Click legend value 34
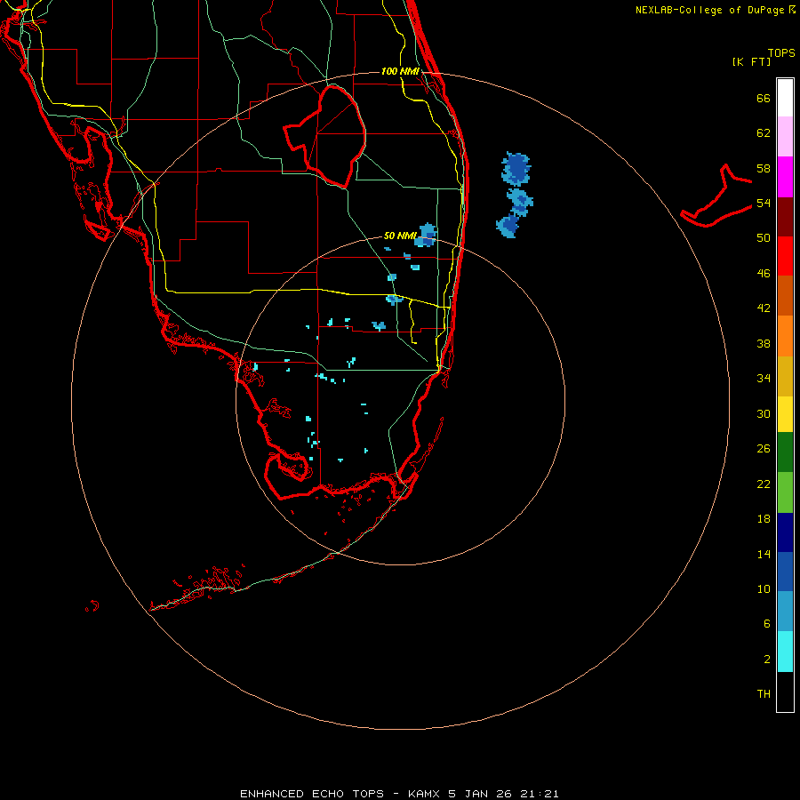800x800 pixels. tap(764, 379)
